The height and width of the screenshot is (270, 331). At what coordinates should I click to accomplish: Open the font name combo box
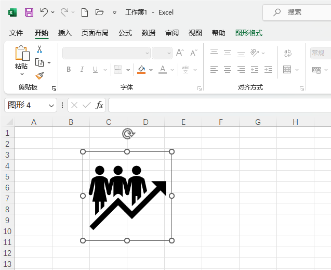point(107,53)
